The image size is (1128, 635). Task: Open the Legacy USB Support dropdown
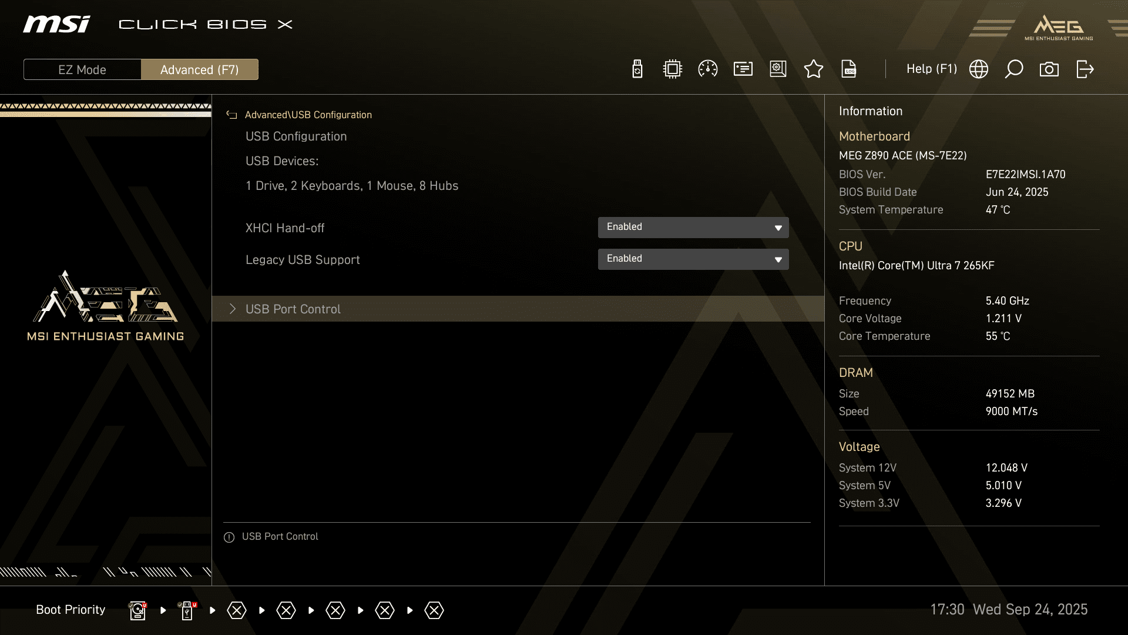pyautogui.click(x=693, y=259)
